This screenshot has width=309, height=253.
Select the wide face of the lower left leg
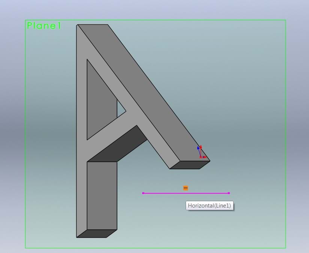pyautogui.click(x=102, y=195)
